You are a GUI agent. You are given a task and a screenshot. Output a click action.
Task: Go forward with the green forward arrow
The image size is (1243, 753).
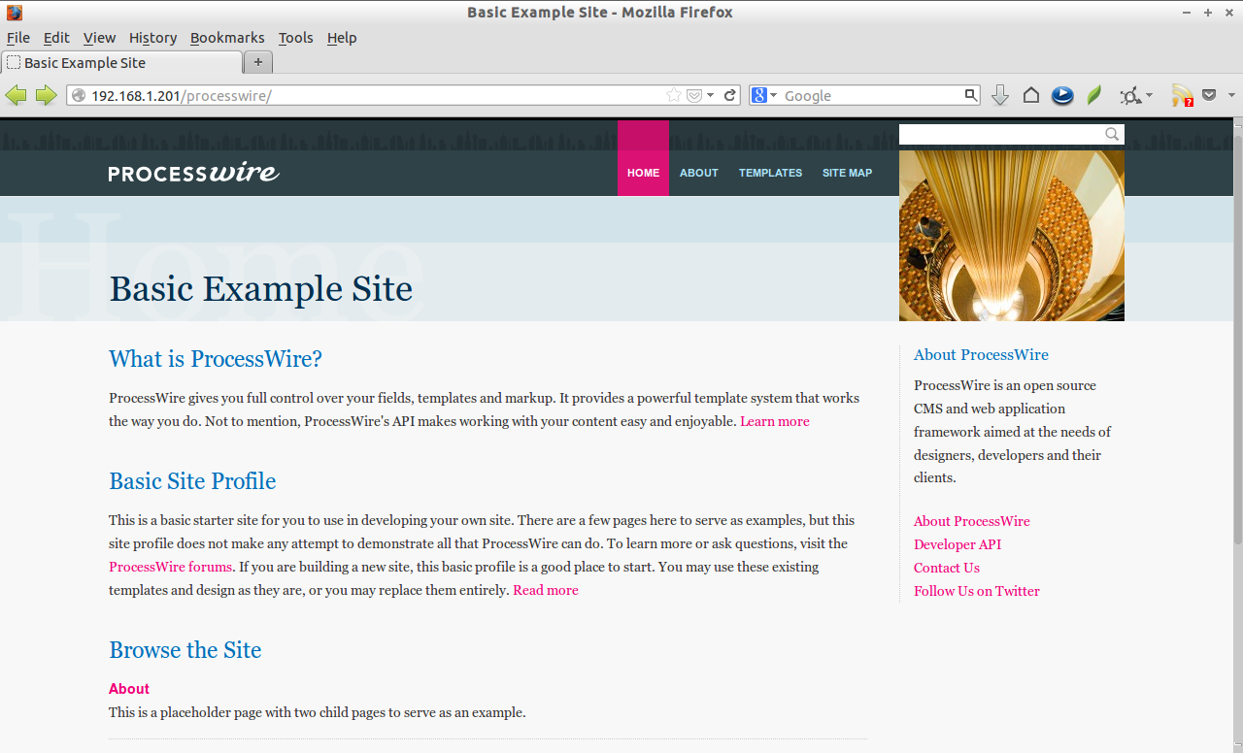[x=46, y=95]
